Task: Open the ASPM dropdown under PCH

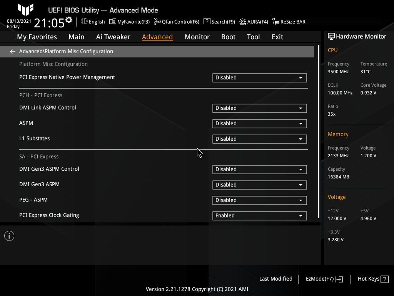Action: point(260,124)
